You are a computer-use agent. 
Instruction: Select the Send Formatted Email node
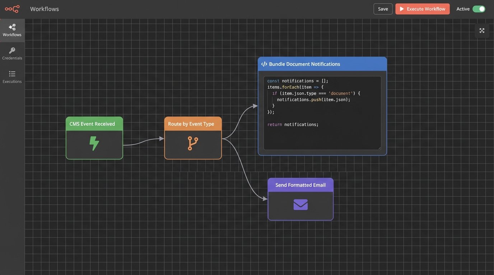[300, 185]
